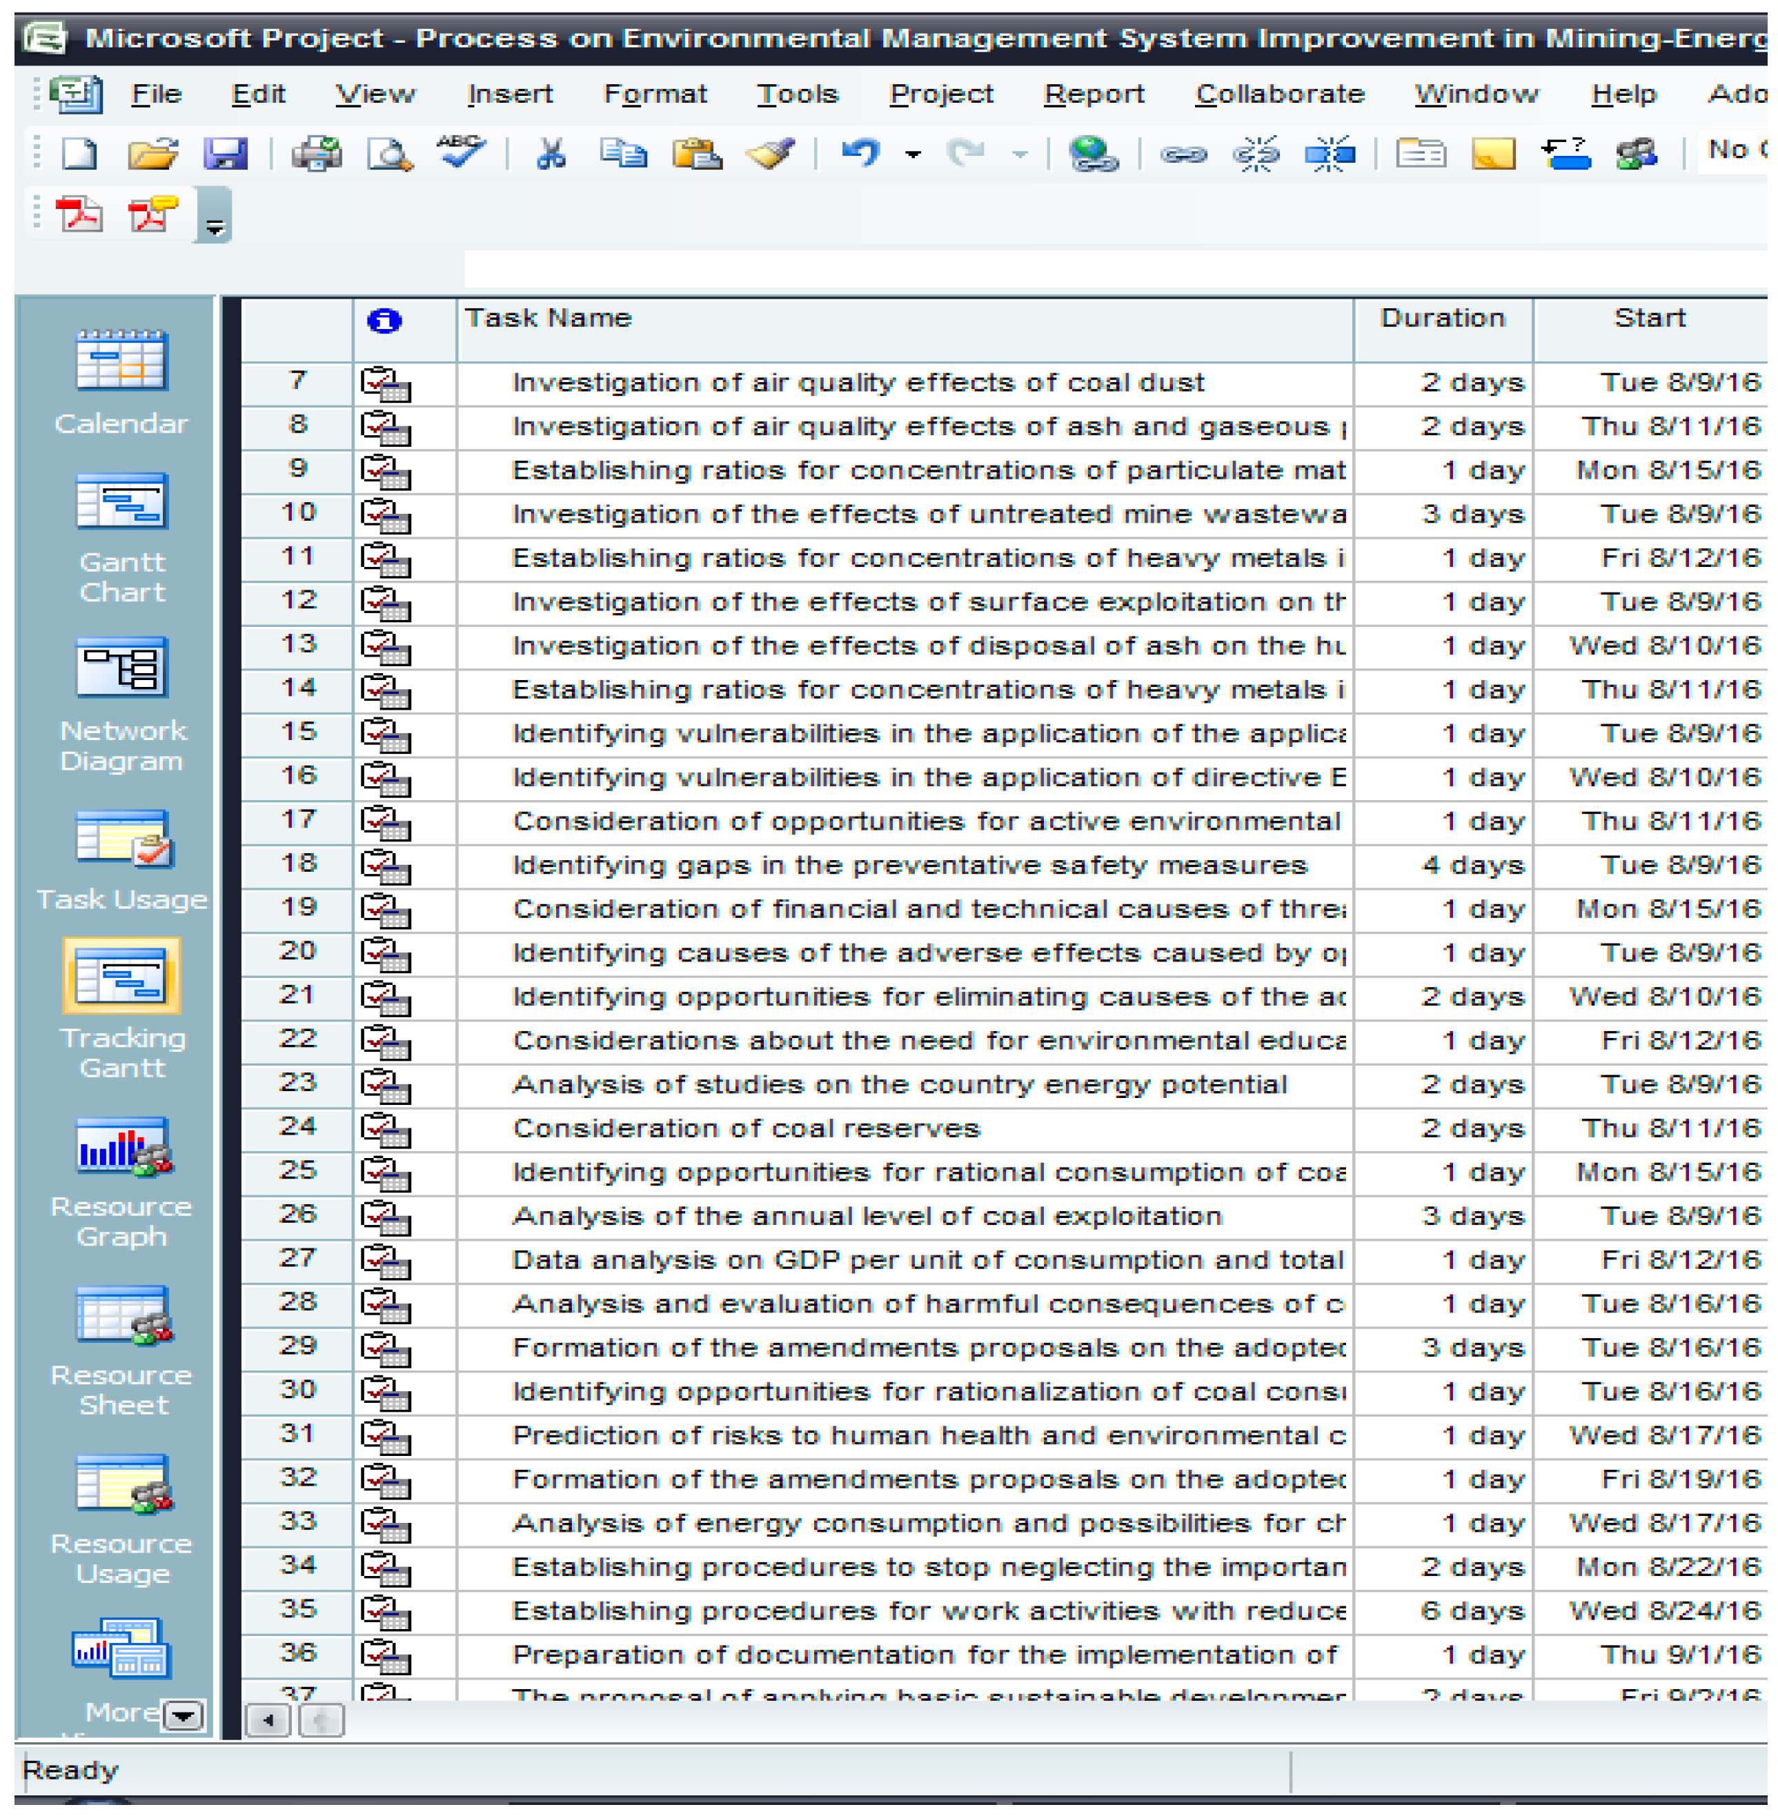Open the Format menu
Image resolution: width=1778 pixels, height=1816 pixels.
(x=655, y=93)
